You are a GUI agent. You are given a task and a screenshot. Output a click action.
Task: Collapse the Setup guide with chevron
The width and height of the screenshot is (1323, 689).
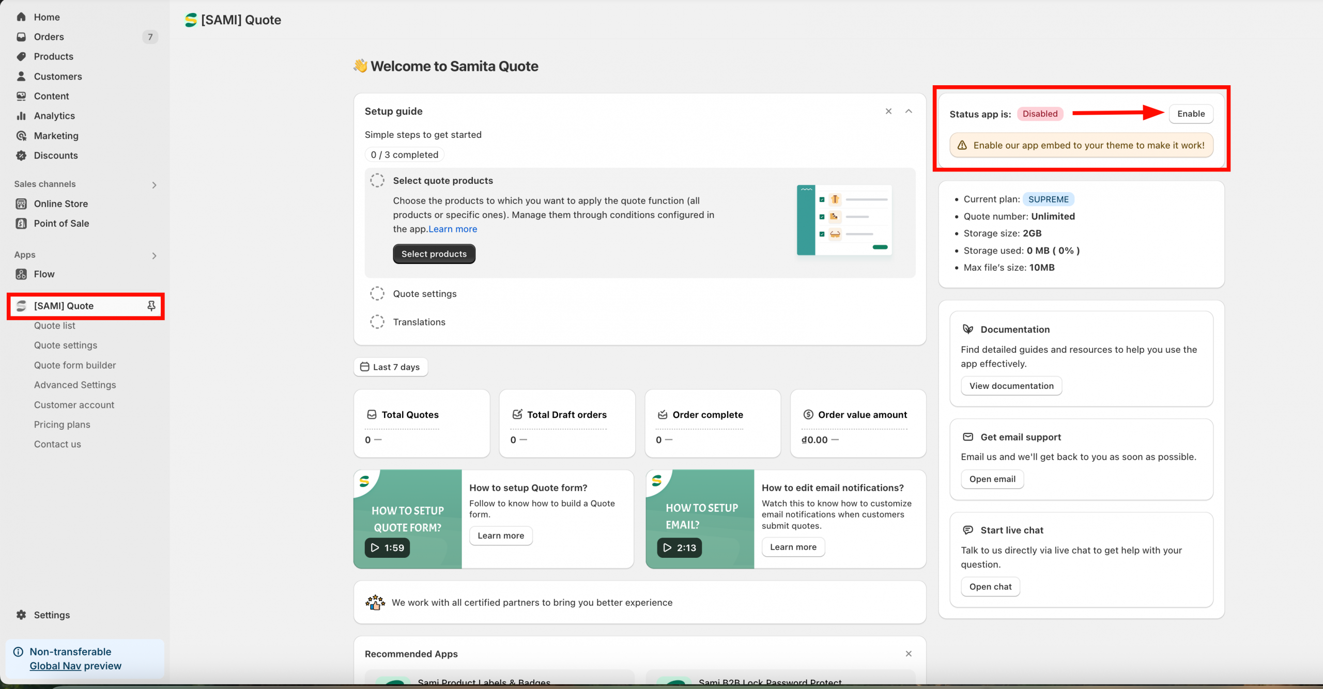[909, 111]
